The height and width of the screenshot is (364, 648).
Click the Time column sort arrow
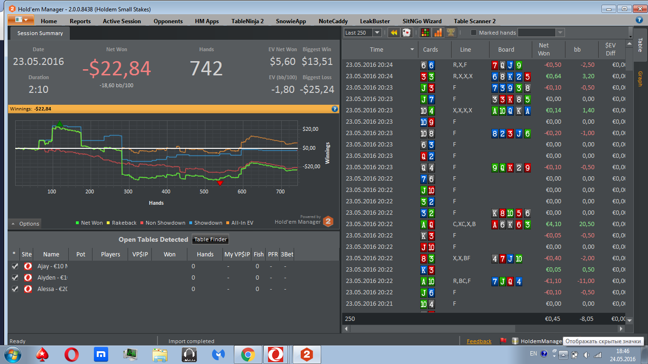click(x=412, y=50)
